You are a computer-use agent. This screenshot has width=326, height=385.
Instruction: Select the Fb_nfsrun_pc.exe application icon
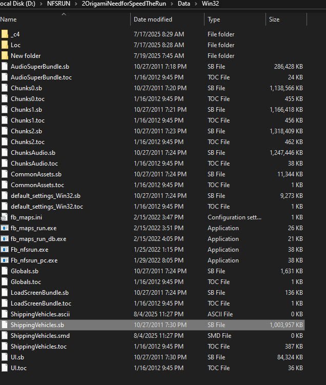(x=5, y=260)
